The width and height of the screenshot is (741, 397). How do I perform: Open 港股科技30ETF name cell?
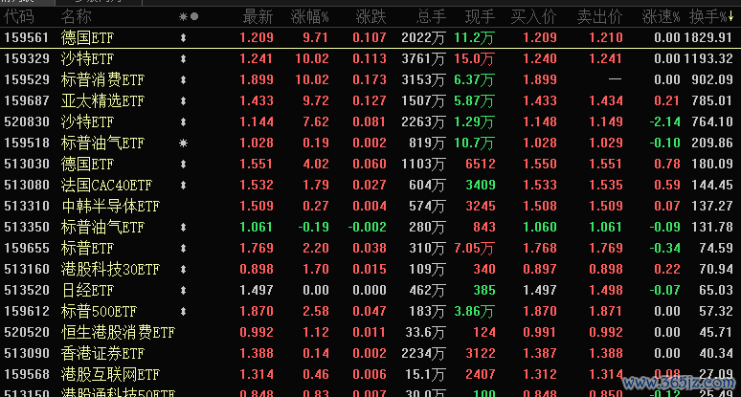(111, 269)
